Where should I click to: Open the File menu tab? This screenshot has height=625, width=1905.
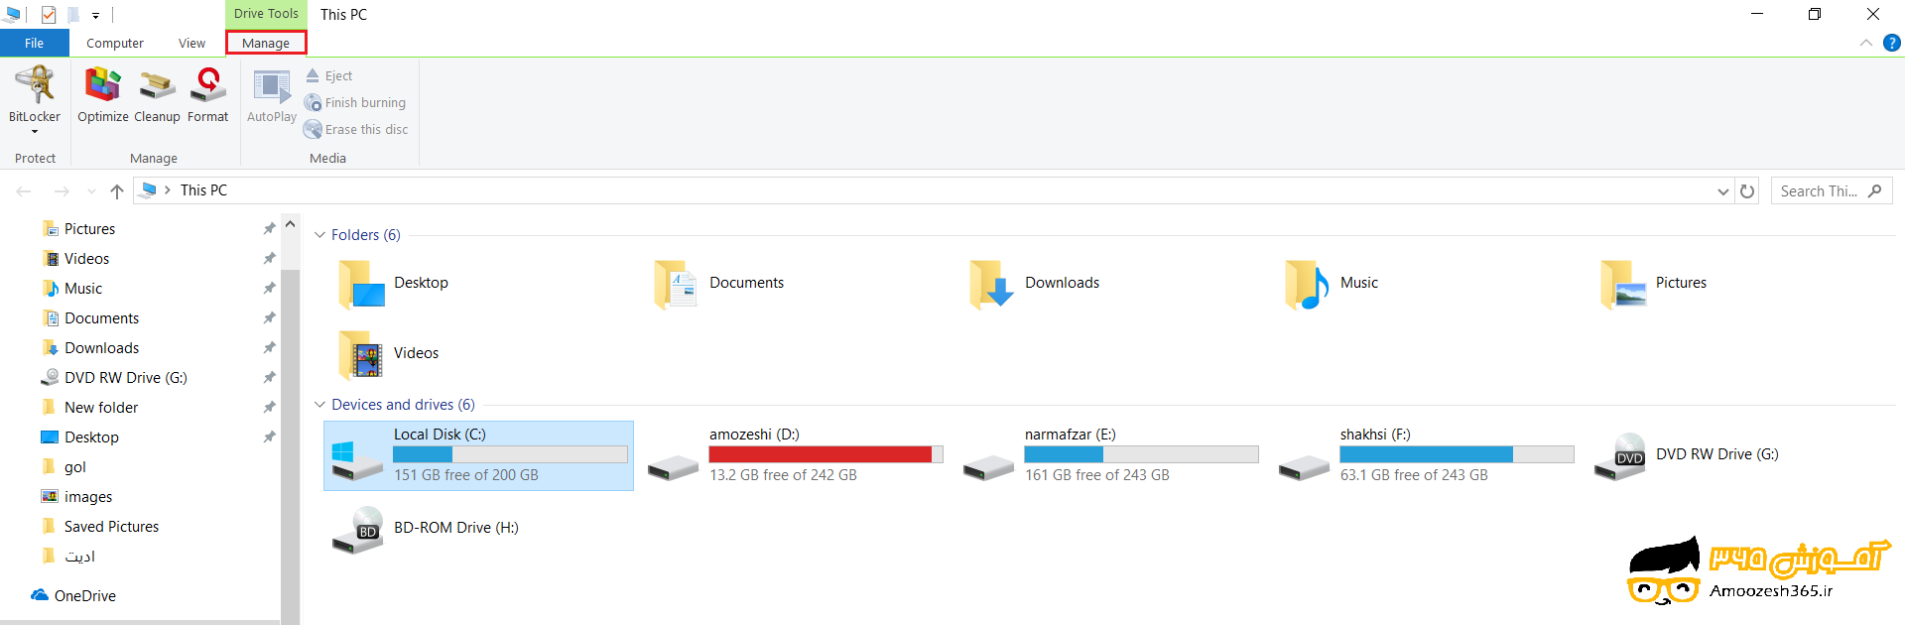pos(35,43)
